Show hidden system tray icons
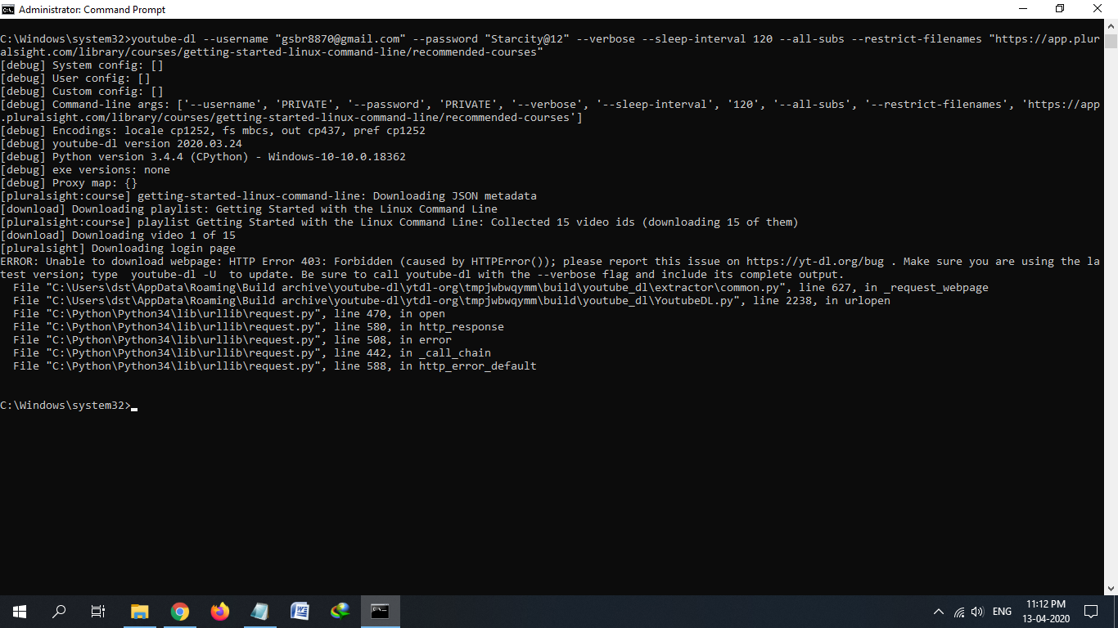1118x628 pixels. [938, 611]
